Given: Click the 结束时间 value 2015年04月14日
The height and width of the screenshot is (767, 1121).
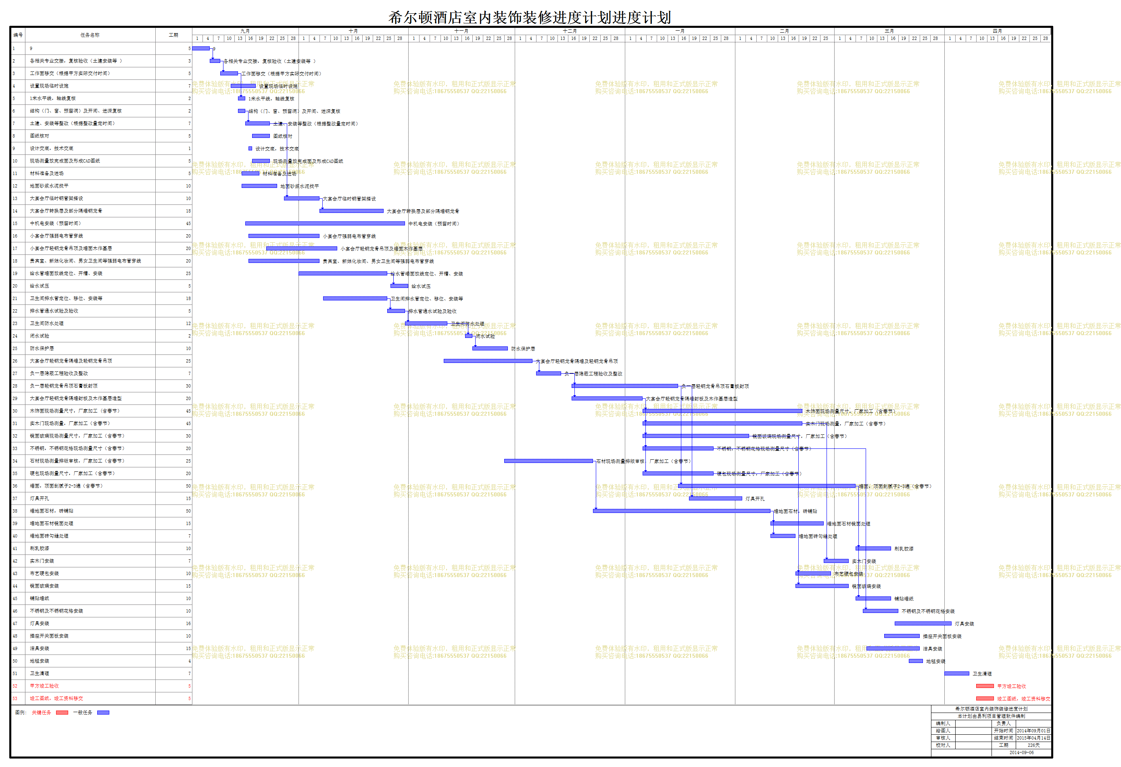Looking at the screenshot, I should click(x=1033, y=738).
